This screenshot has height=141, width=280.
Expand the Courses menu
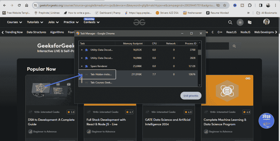14,22
